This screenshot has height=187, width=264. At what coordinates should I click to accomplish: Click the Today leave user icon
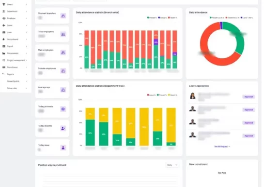pos(63,148)
